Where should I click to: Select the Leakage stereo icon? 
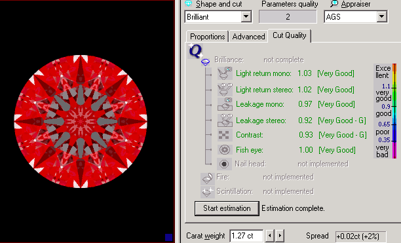coord(225,121)
